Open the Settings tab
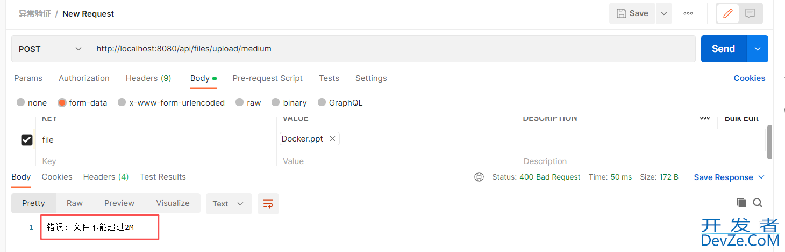This screenshot has width=785, height=252. [371, 78]
